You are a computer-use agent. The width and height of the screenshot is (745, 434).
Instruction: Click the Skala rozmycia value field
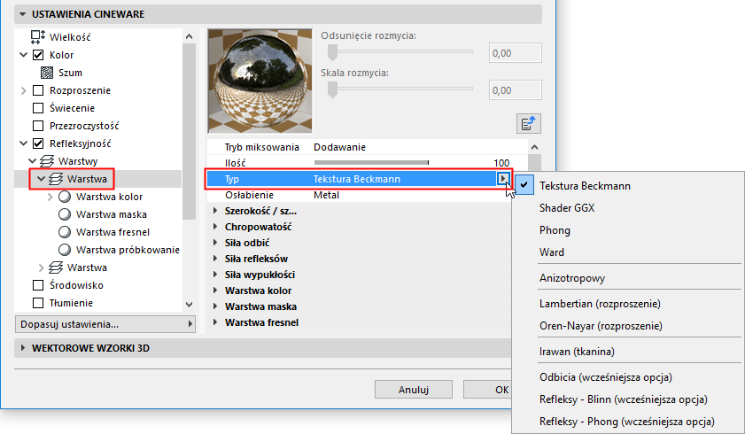pyautogui.click(x=515, y=90)
